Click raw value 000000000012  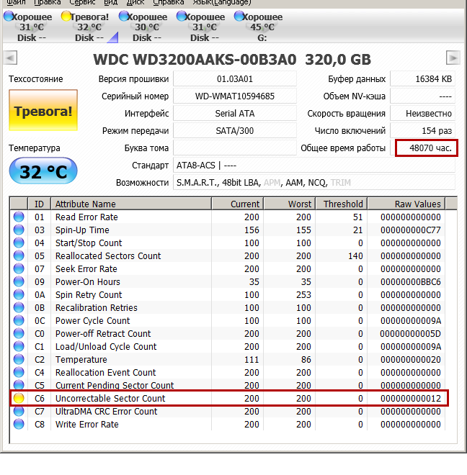point(410,399)
